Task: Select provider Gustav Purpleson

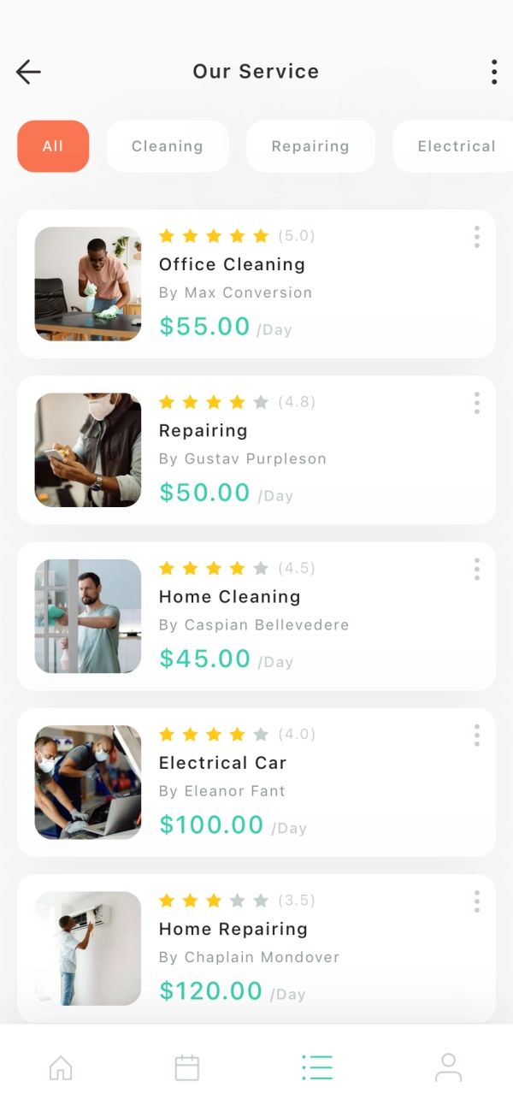Action: pyautogui.click(x=242, y=458)
